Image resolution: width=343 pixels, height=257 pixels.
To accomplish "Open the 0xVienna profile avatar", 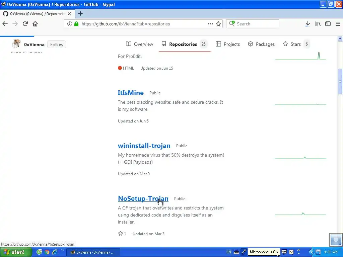I will [x=16, y=44].
